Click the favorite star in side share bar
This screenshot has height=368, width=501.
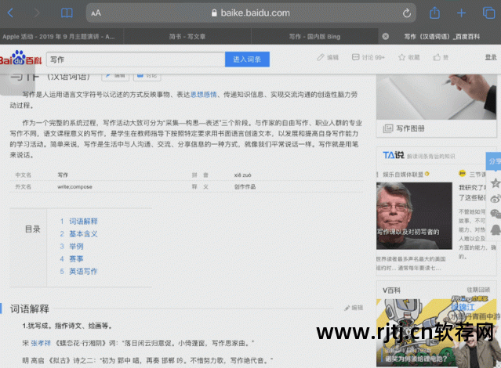(x=496, y=183)
